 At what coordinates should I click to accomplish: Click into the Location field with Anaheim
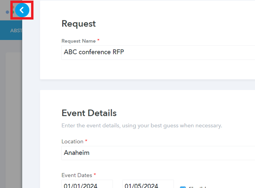pyautogui.click(x=157, y=153)
